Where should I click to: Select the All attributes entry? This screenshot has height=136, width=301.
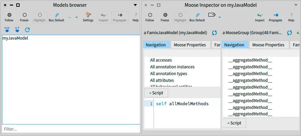point(182,80)
